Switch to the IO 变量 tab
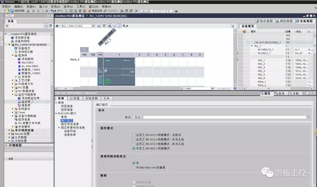The image size is (317, 187). click(75, 98)
